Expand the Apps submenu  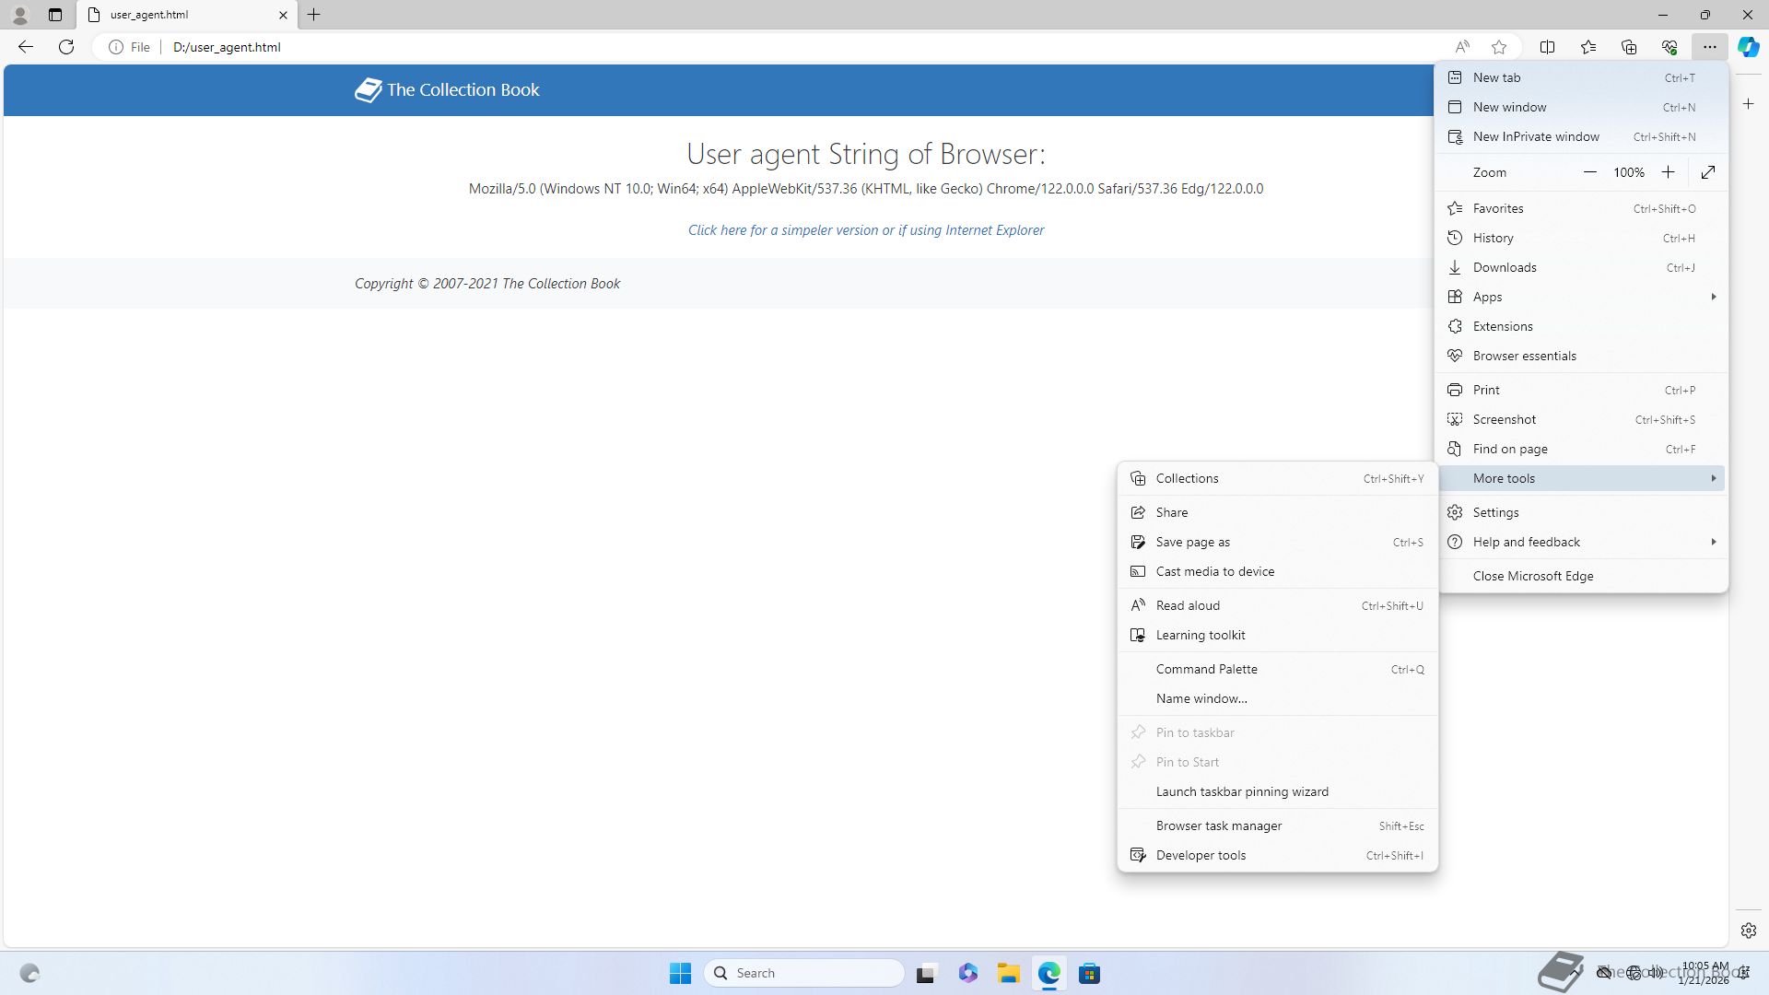coord(1713,297)
